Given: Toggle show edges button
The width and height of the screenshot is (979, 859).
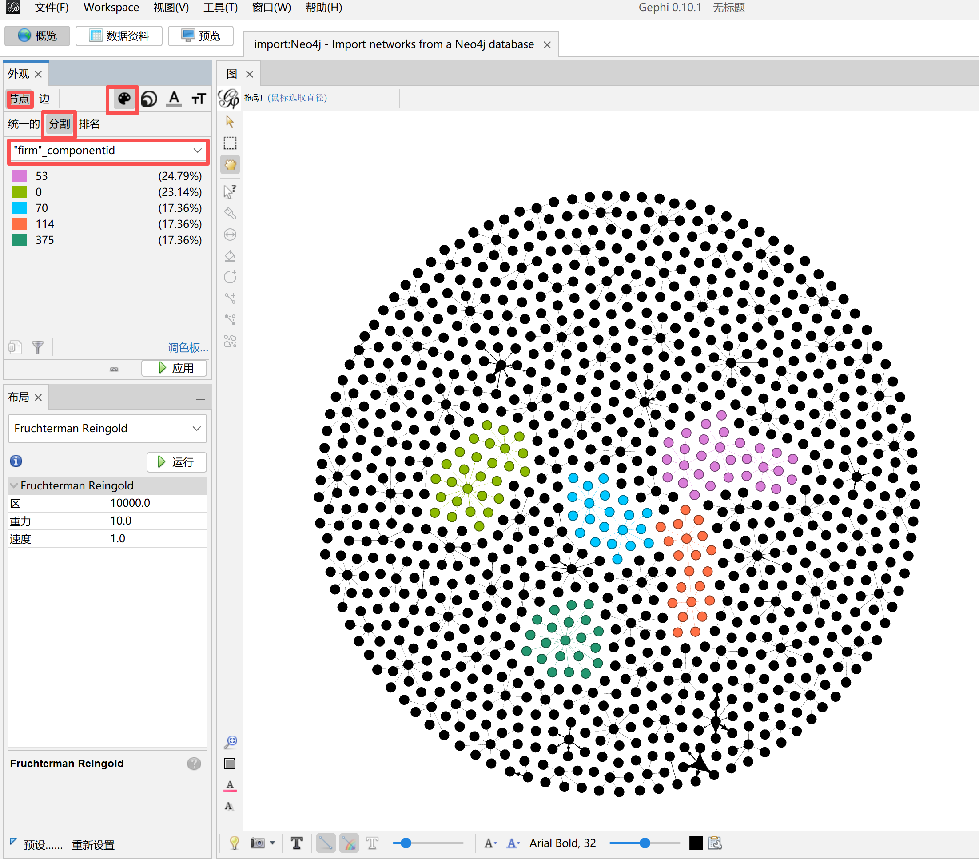Looking at the screenshot, I should (326, 843).
